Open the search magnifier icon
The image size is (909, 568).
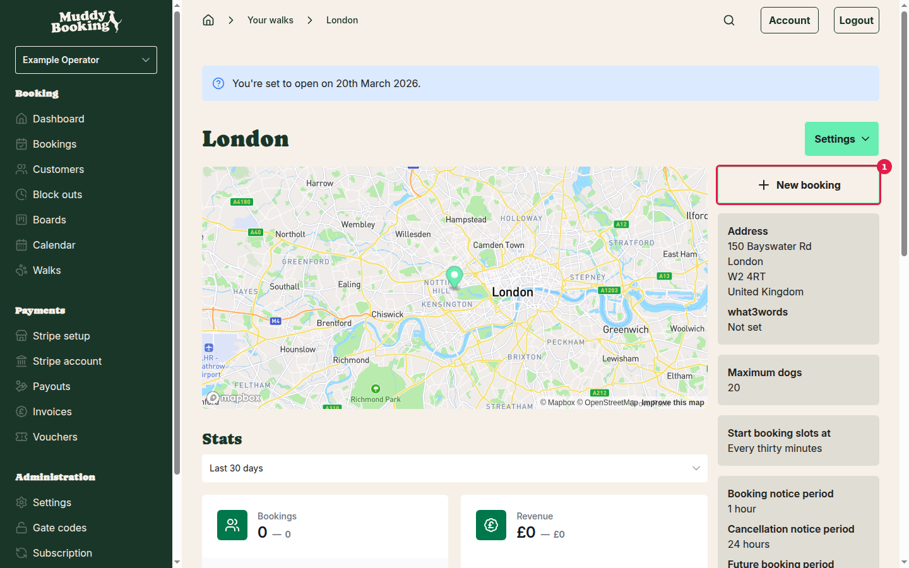click(x=729, y=20)
